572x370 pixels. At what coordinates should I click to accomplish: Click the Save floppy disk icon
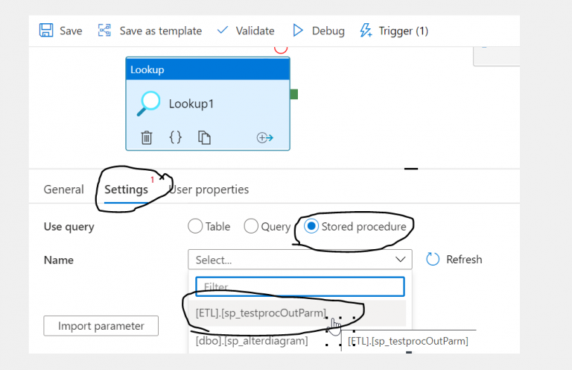46,31
